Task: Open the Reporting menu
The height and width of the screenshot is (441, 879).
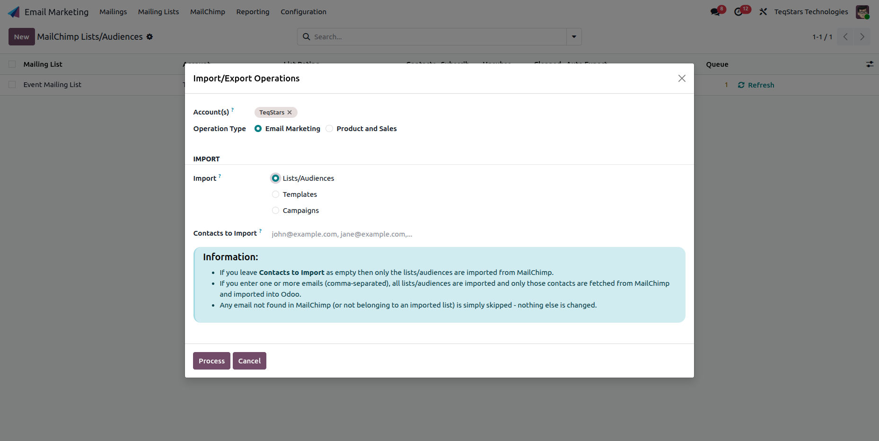Action: click(253, 12)
